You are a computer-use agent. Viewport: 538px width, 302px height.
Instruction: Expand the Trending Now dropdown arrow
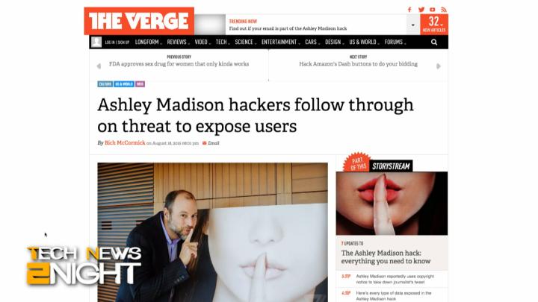pos(412,25)
